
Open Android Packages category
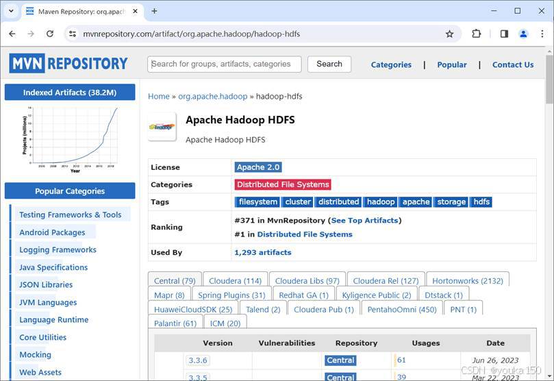point(52,232)
